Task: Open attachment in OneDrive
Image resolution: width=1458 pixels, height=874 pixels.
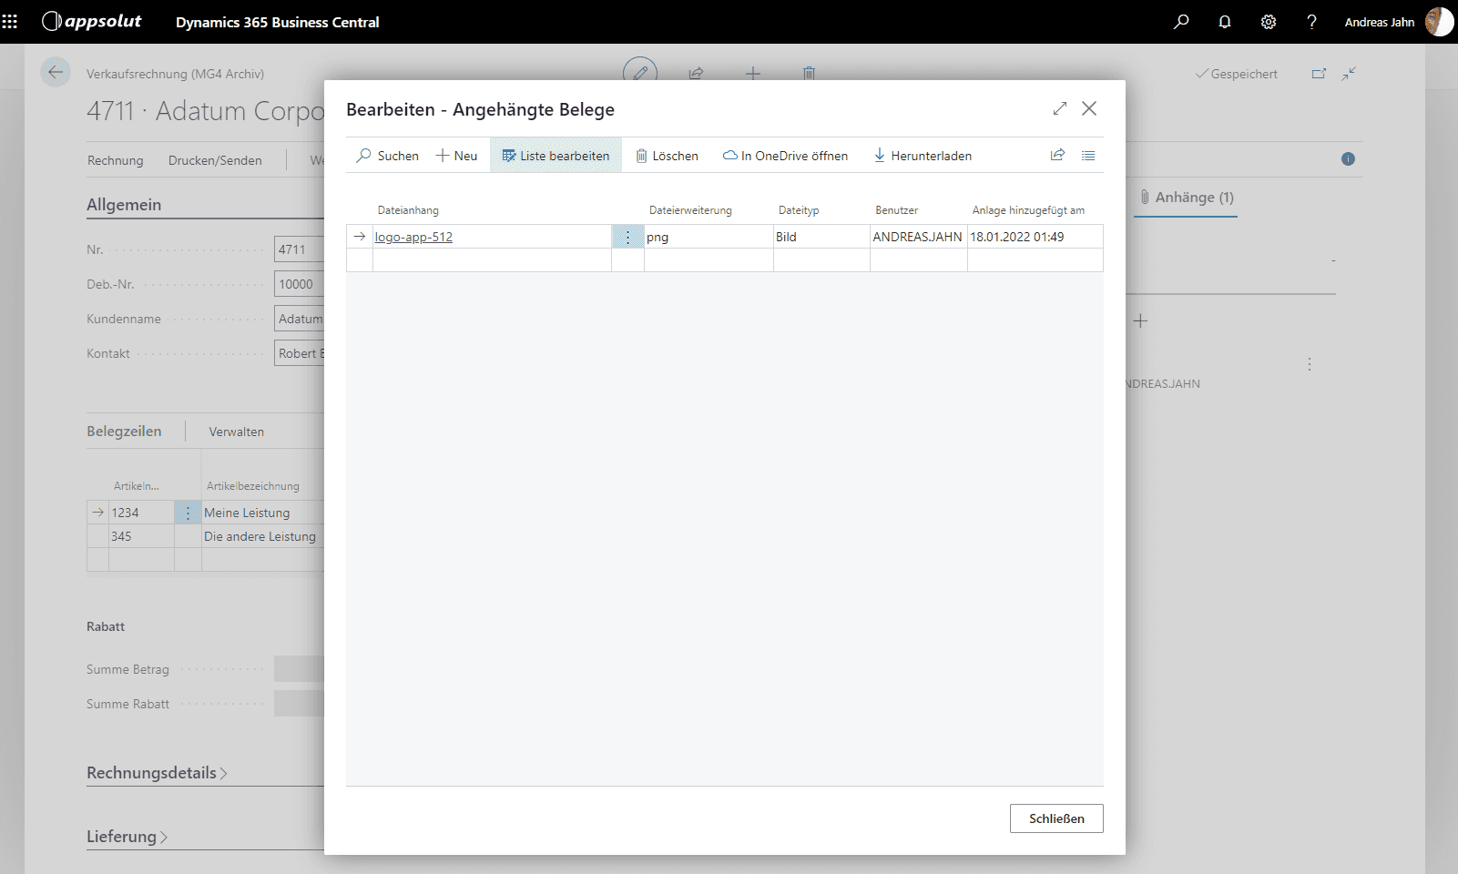Action: (x=785, y=156)
